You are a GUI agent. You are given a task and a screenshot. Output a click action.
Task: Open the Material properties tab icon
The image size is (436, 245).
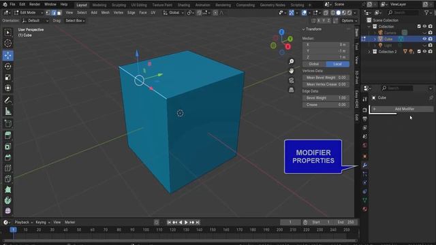[365, 209]
